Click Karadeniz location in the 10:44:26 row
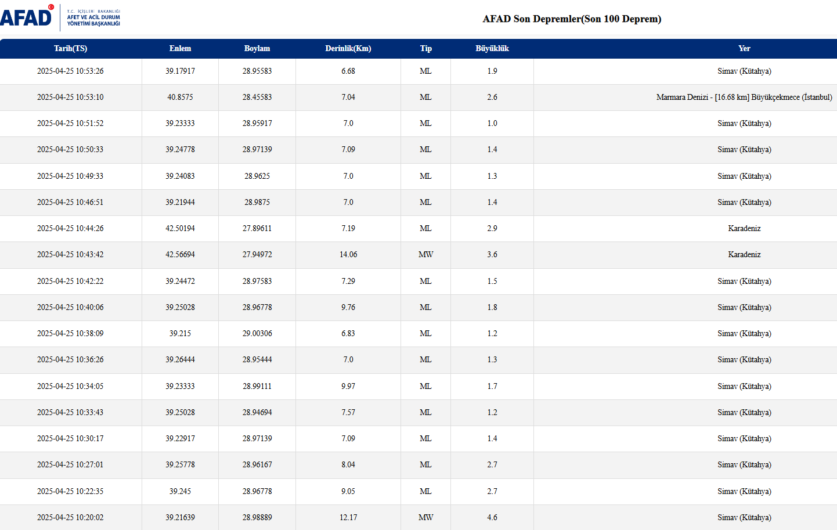The image size is (837, 530). click(x=744, y=228)
